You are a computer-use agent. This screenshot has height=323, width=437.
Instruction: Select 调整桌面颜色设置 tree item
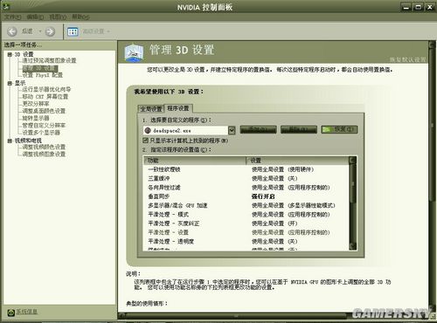point(44,111)
